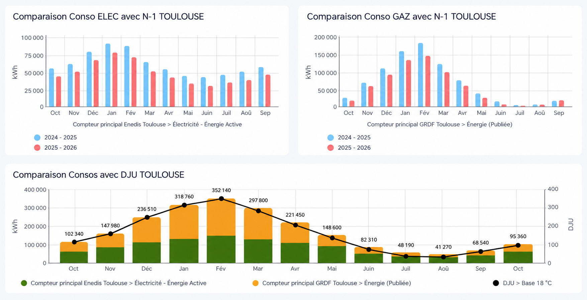Click the 221 450 data label

(x=295, y=215)
